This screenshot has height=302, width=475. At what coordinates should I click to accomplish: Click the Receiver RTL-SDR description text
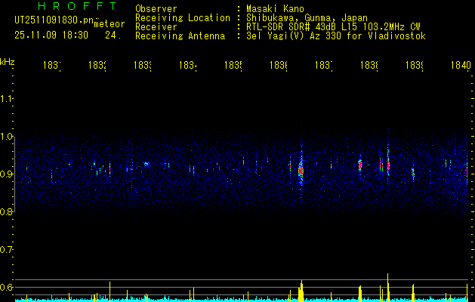click(333, 27)
